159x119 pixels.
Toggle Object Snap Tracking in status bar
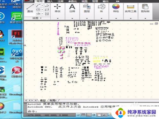coord(104,115)
